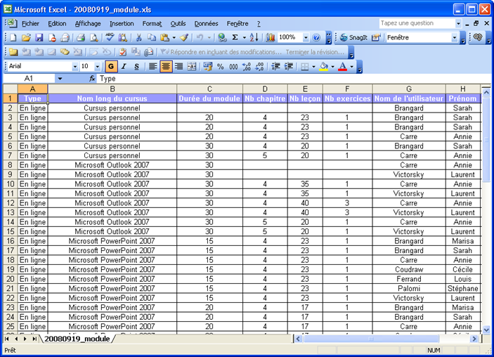Click the AutoSum sigma icon

(235, 38)
